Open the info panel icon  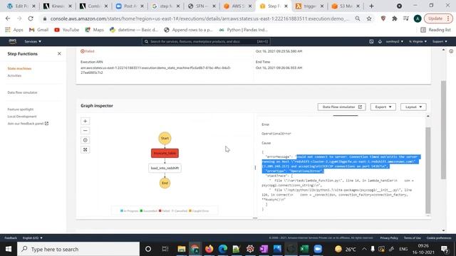click(x=451, y=51)
